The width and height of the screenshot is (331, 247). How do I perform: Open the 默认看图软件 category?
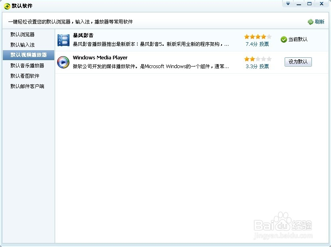(x=25, y=76)
